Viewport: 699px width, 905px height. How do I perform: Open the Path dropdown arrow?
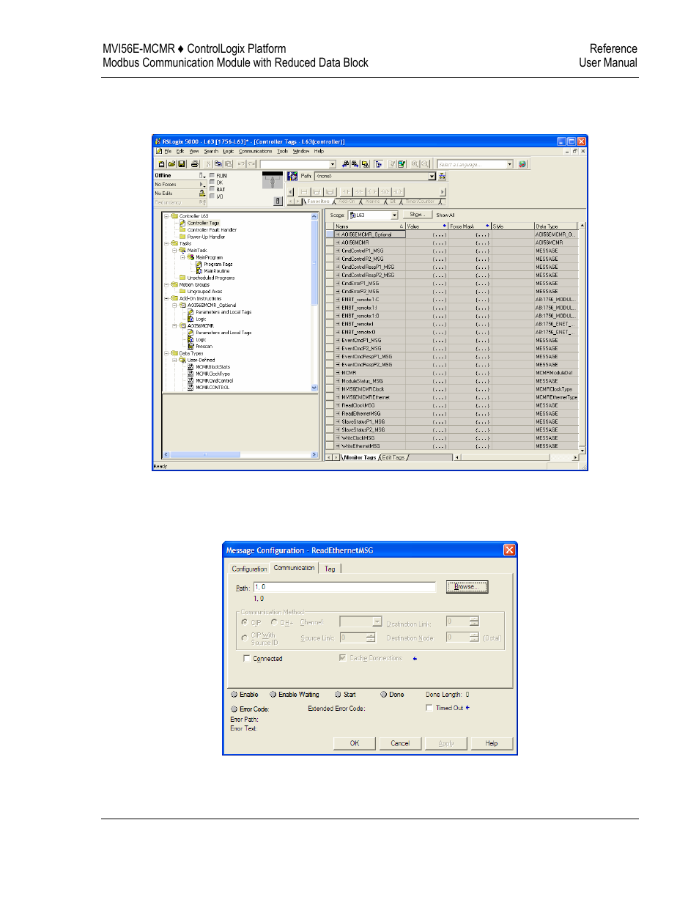pyautogui.click(x=432, y=176)
